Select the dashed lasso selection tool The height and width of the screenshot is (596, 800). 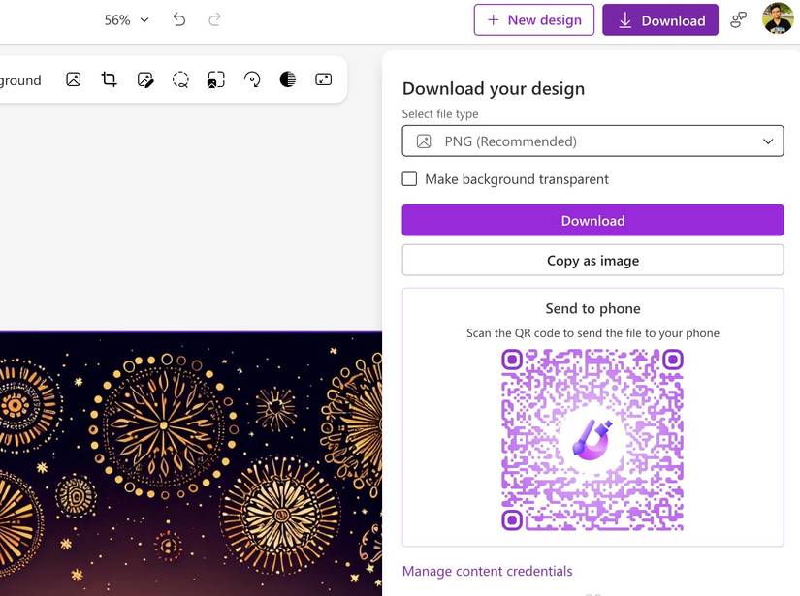tap(180, 79)
